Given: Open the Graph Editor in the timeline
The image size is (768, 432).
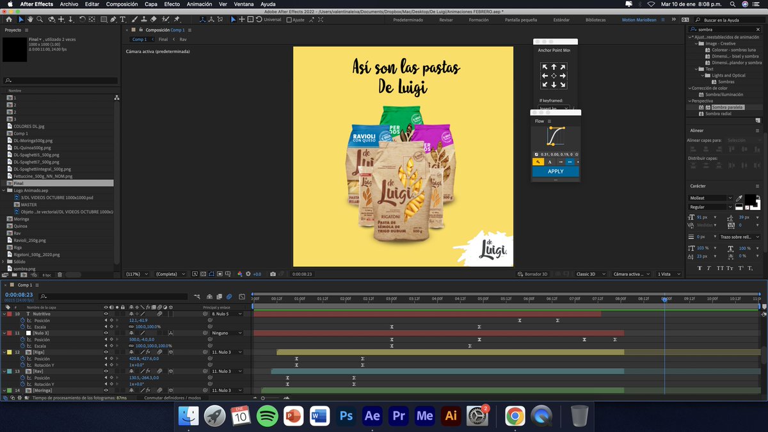Looking at the screenshot, I should pos(242,297).
